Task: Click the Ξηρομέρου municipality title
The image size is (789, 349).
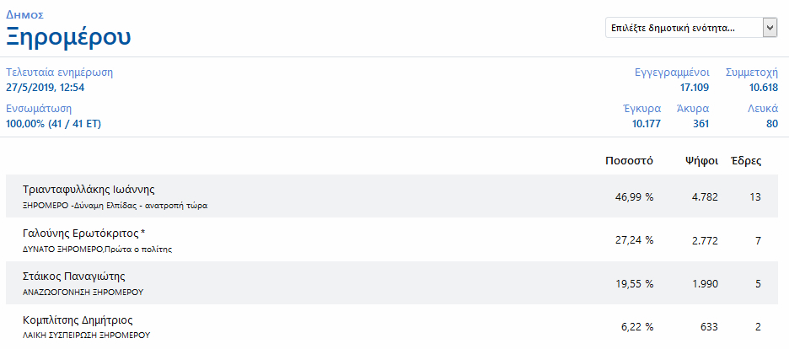Action: point(68,38)
